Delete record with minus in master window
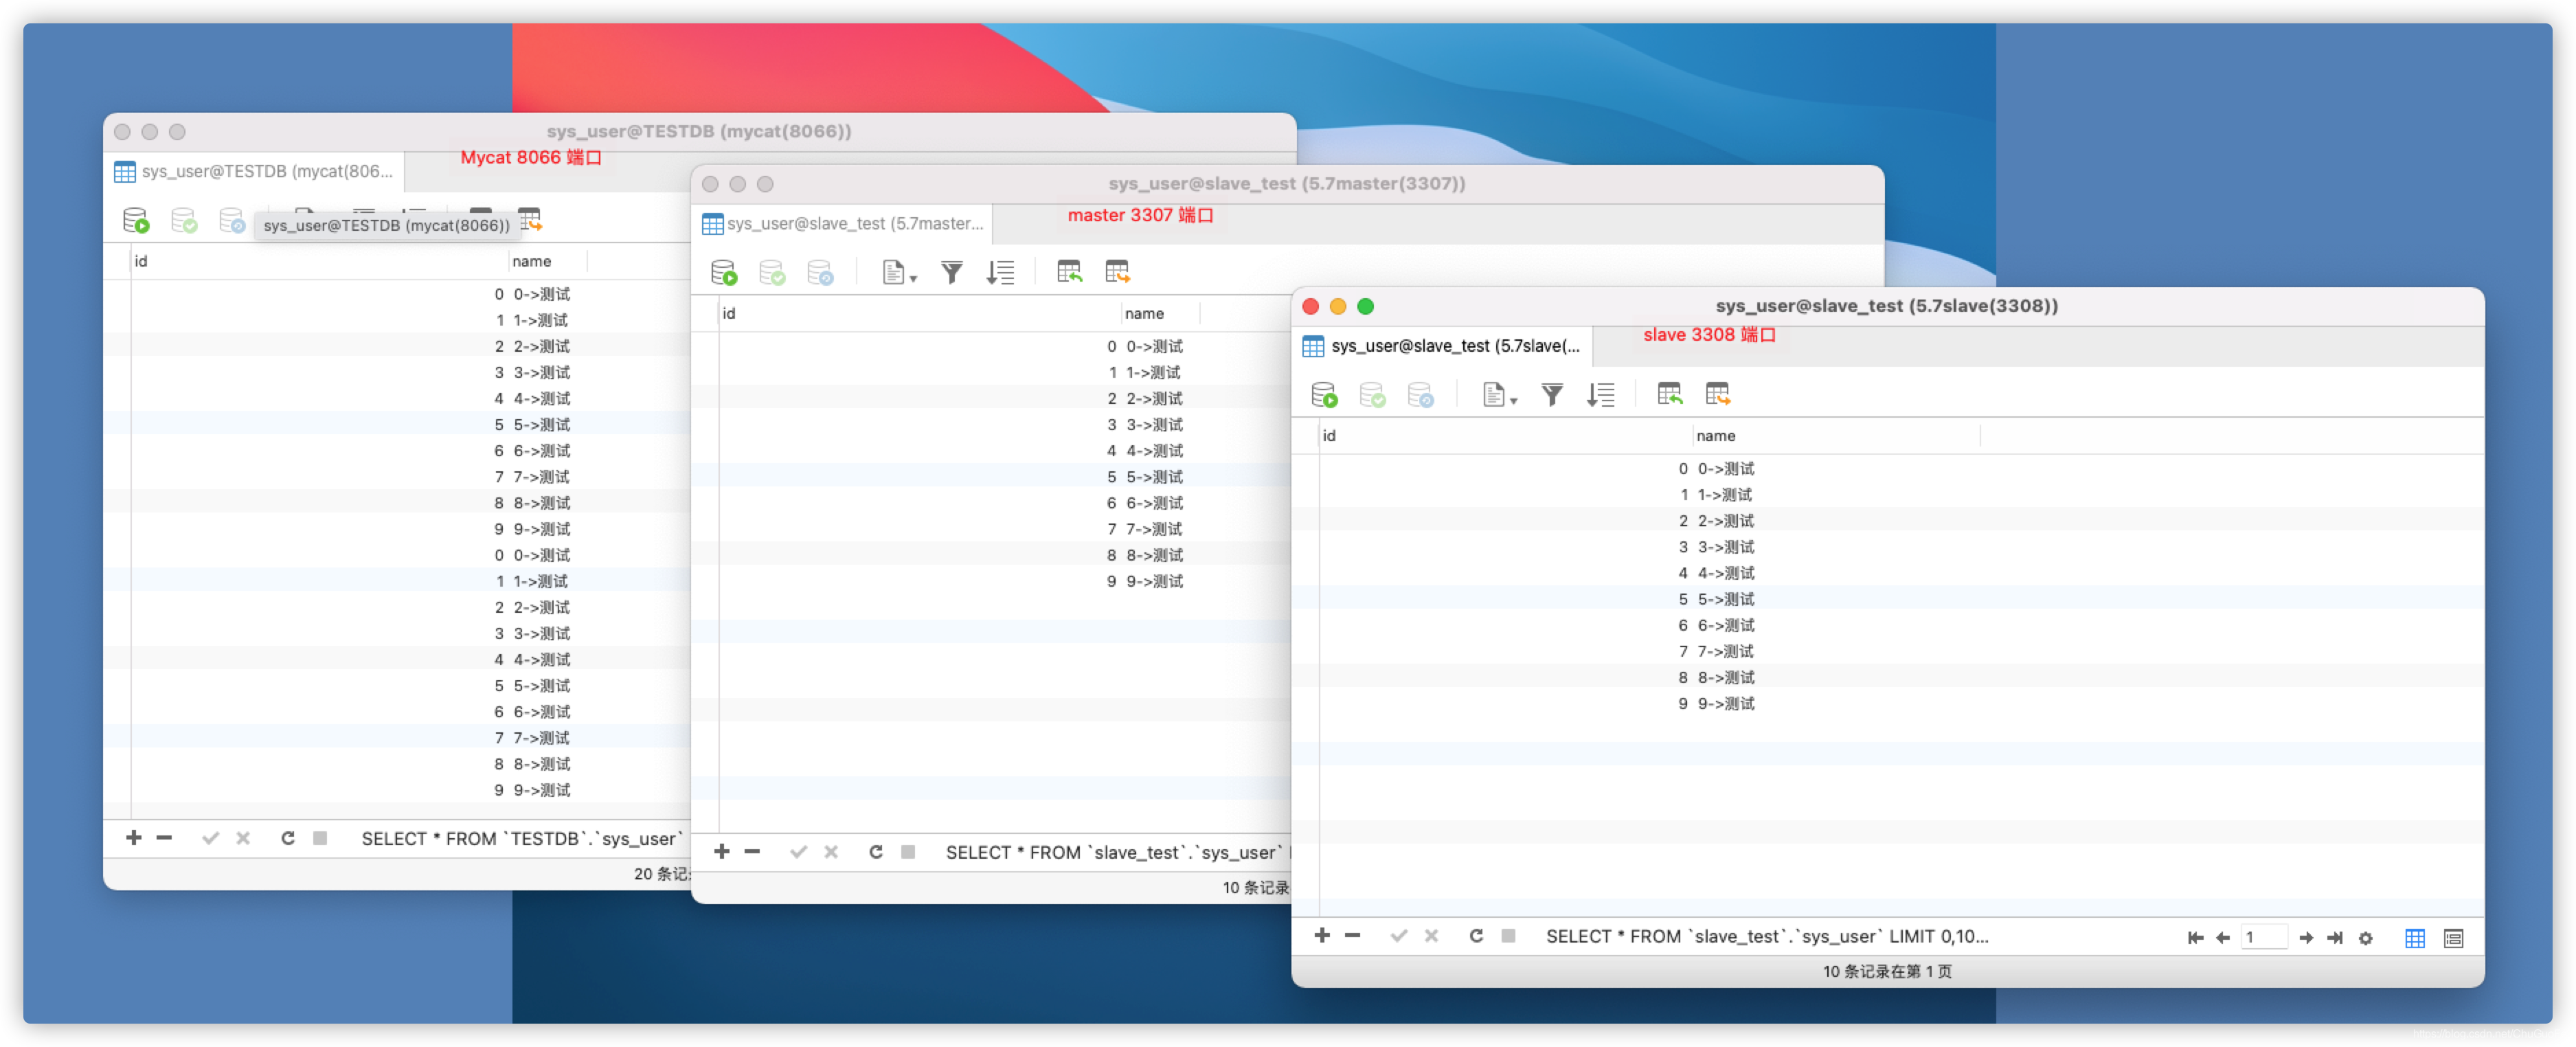Image resolution: width=2576 pixels, height=1047 pixels. click(752, 851)
